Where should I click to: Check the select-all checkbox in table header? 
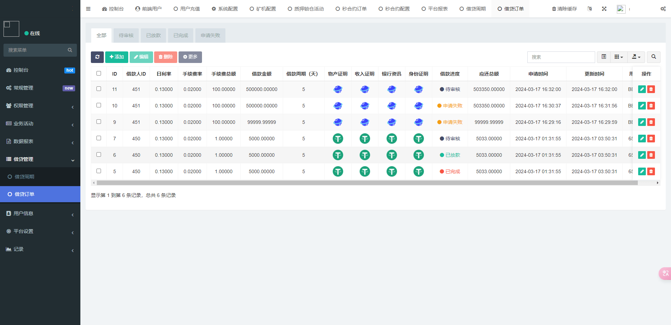[x=99, y=73]
